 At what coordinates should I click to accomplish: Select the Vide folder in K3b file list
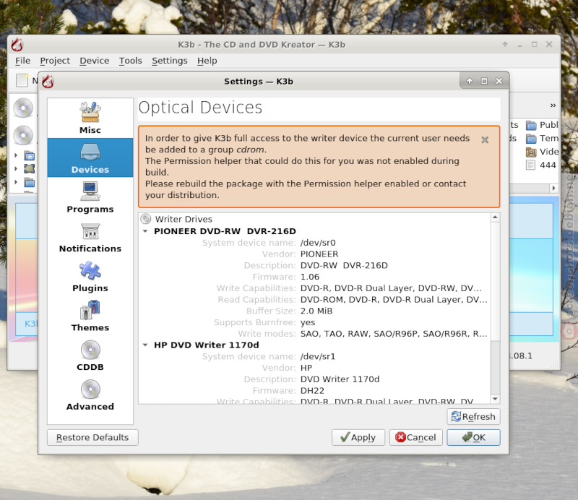tap(542, 152)
